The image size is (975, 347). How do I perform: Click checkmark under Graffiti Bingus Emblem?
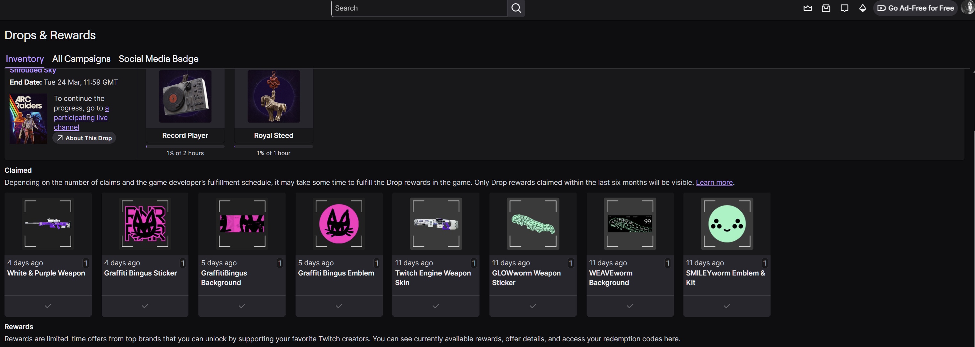point(339,306)
